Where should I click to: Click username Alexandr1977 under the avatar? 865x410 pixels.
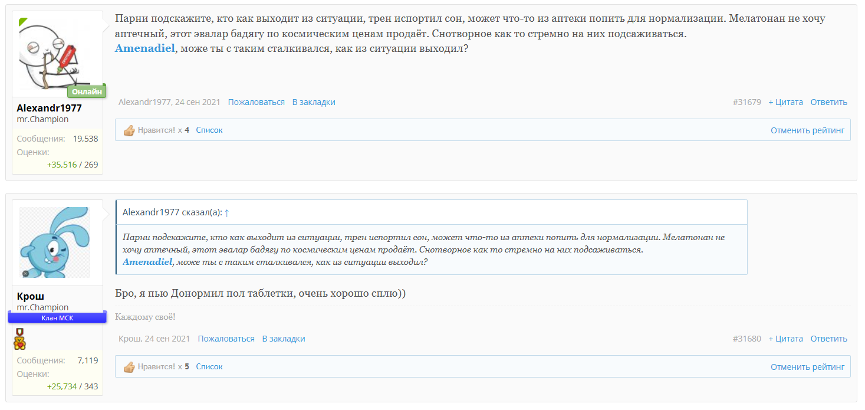(49, 108)
